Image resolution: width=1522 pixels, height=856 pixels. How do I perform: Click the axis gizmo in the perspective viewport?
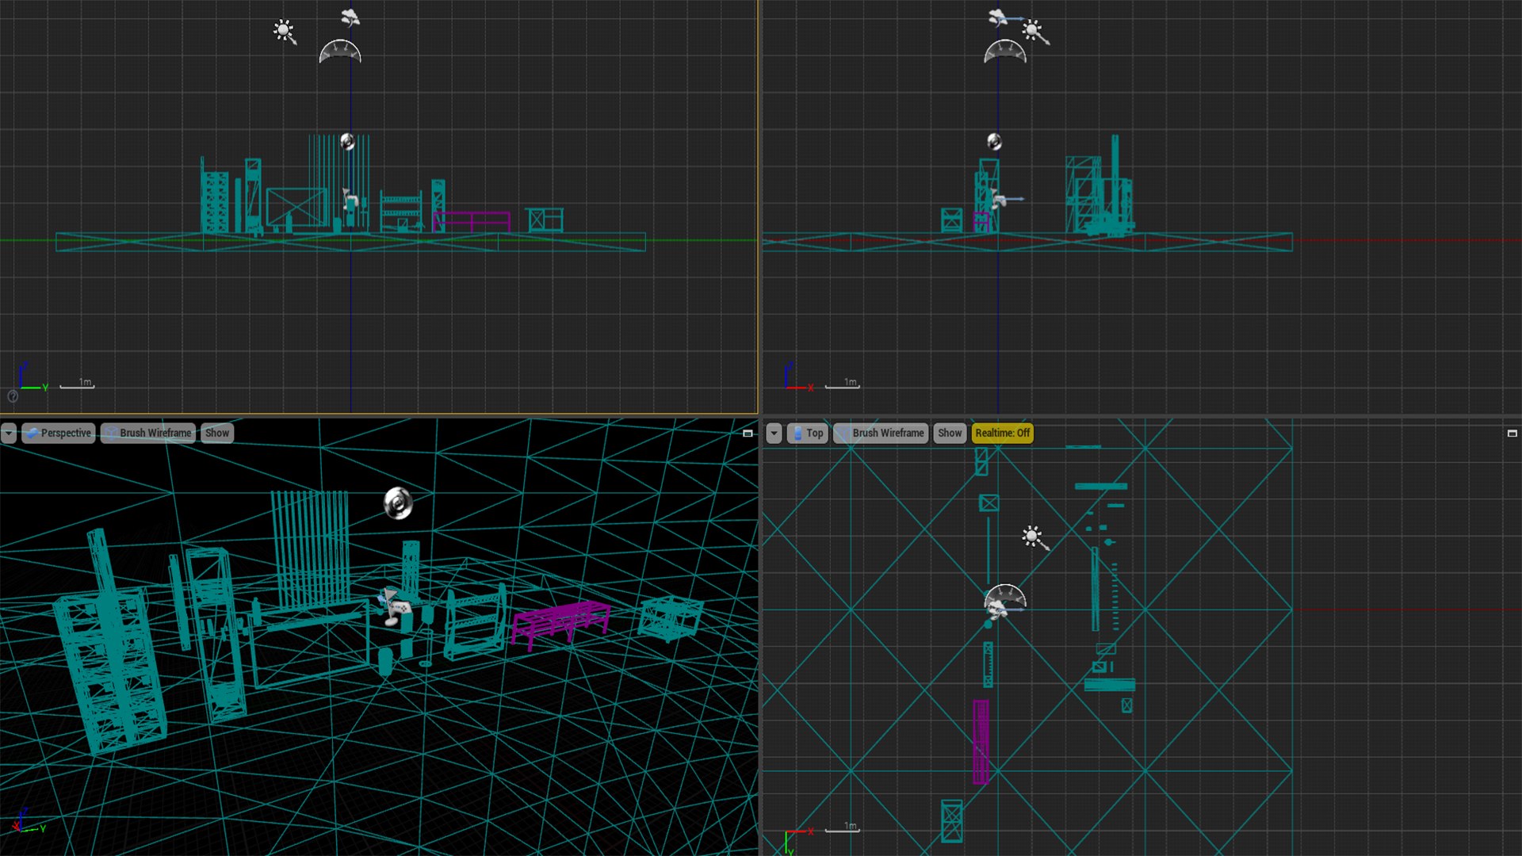pos(28,822)
